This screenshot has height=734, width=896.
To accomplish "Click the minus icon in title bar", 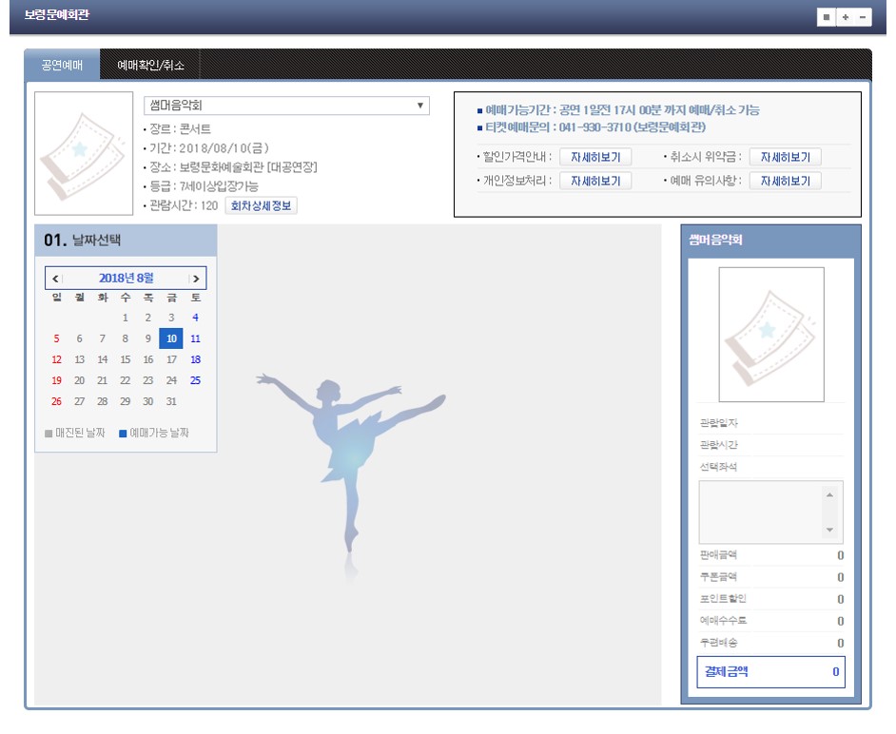I will (x=862, y=17).
